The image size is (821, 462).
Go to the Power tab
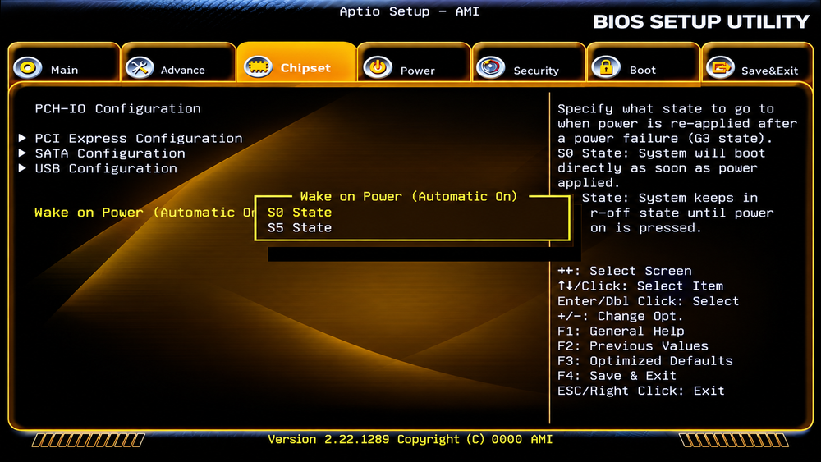tap(414, 63)
